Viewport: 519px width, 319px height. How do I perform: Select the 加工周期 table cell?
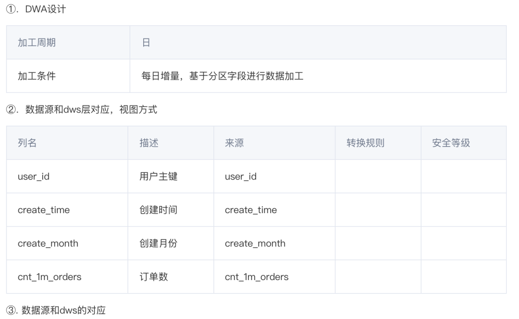pos(37,42)
